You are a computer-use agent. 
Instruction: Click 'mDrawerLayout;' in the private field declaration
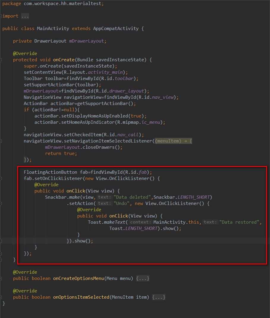tap(88, 41)
